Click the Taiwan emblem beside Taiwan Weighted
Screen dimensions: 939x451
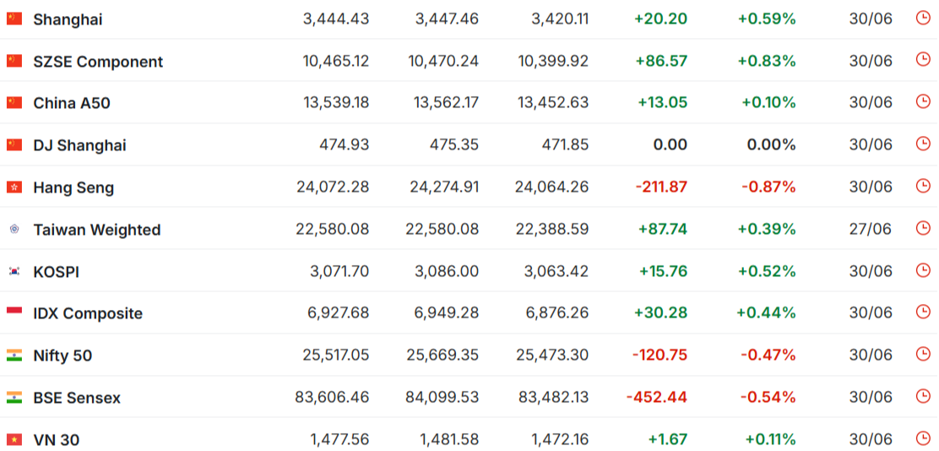coord(14,230)
